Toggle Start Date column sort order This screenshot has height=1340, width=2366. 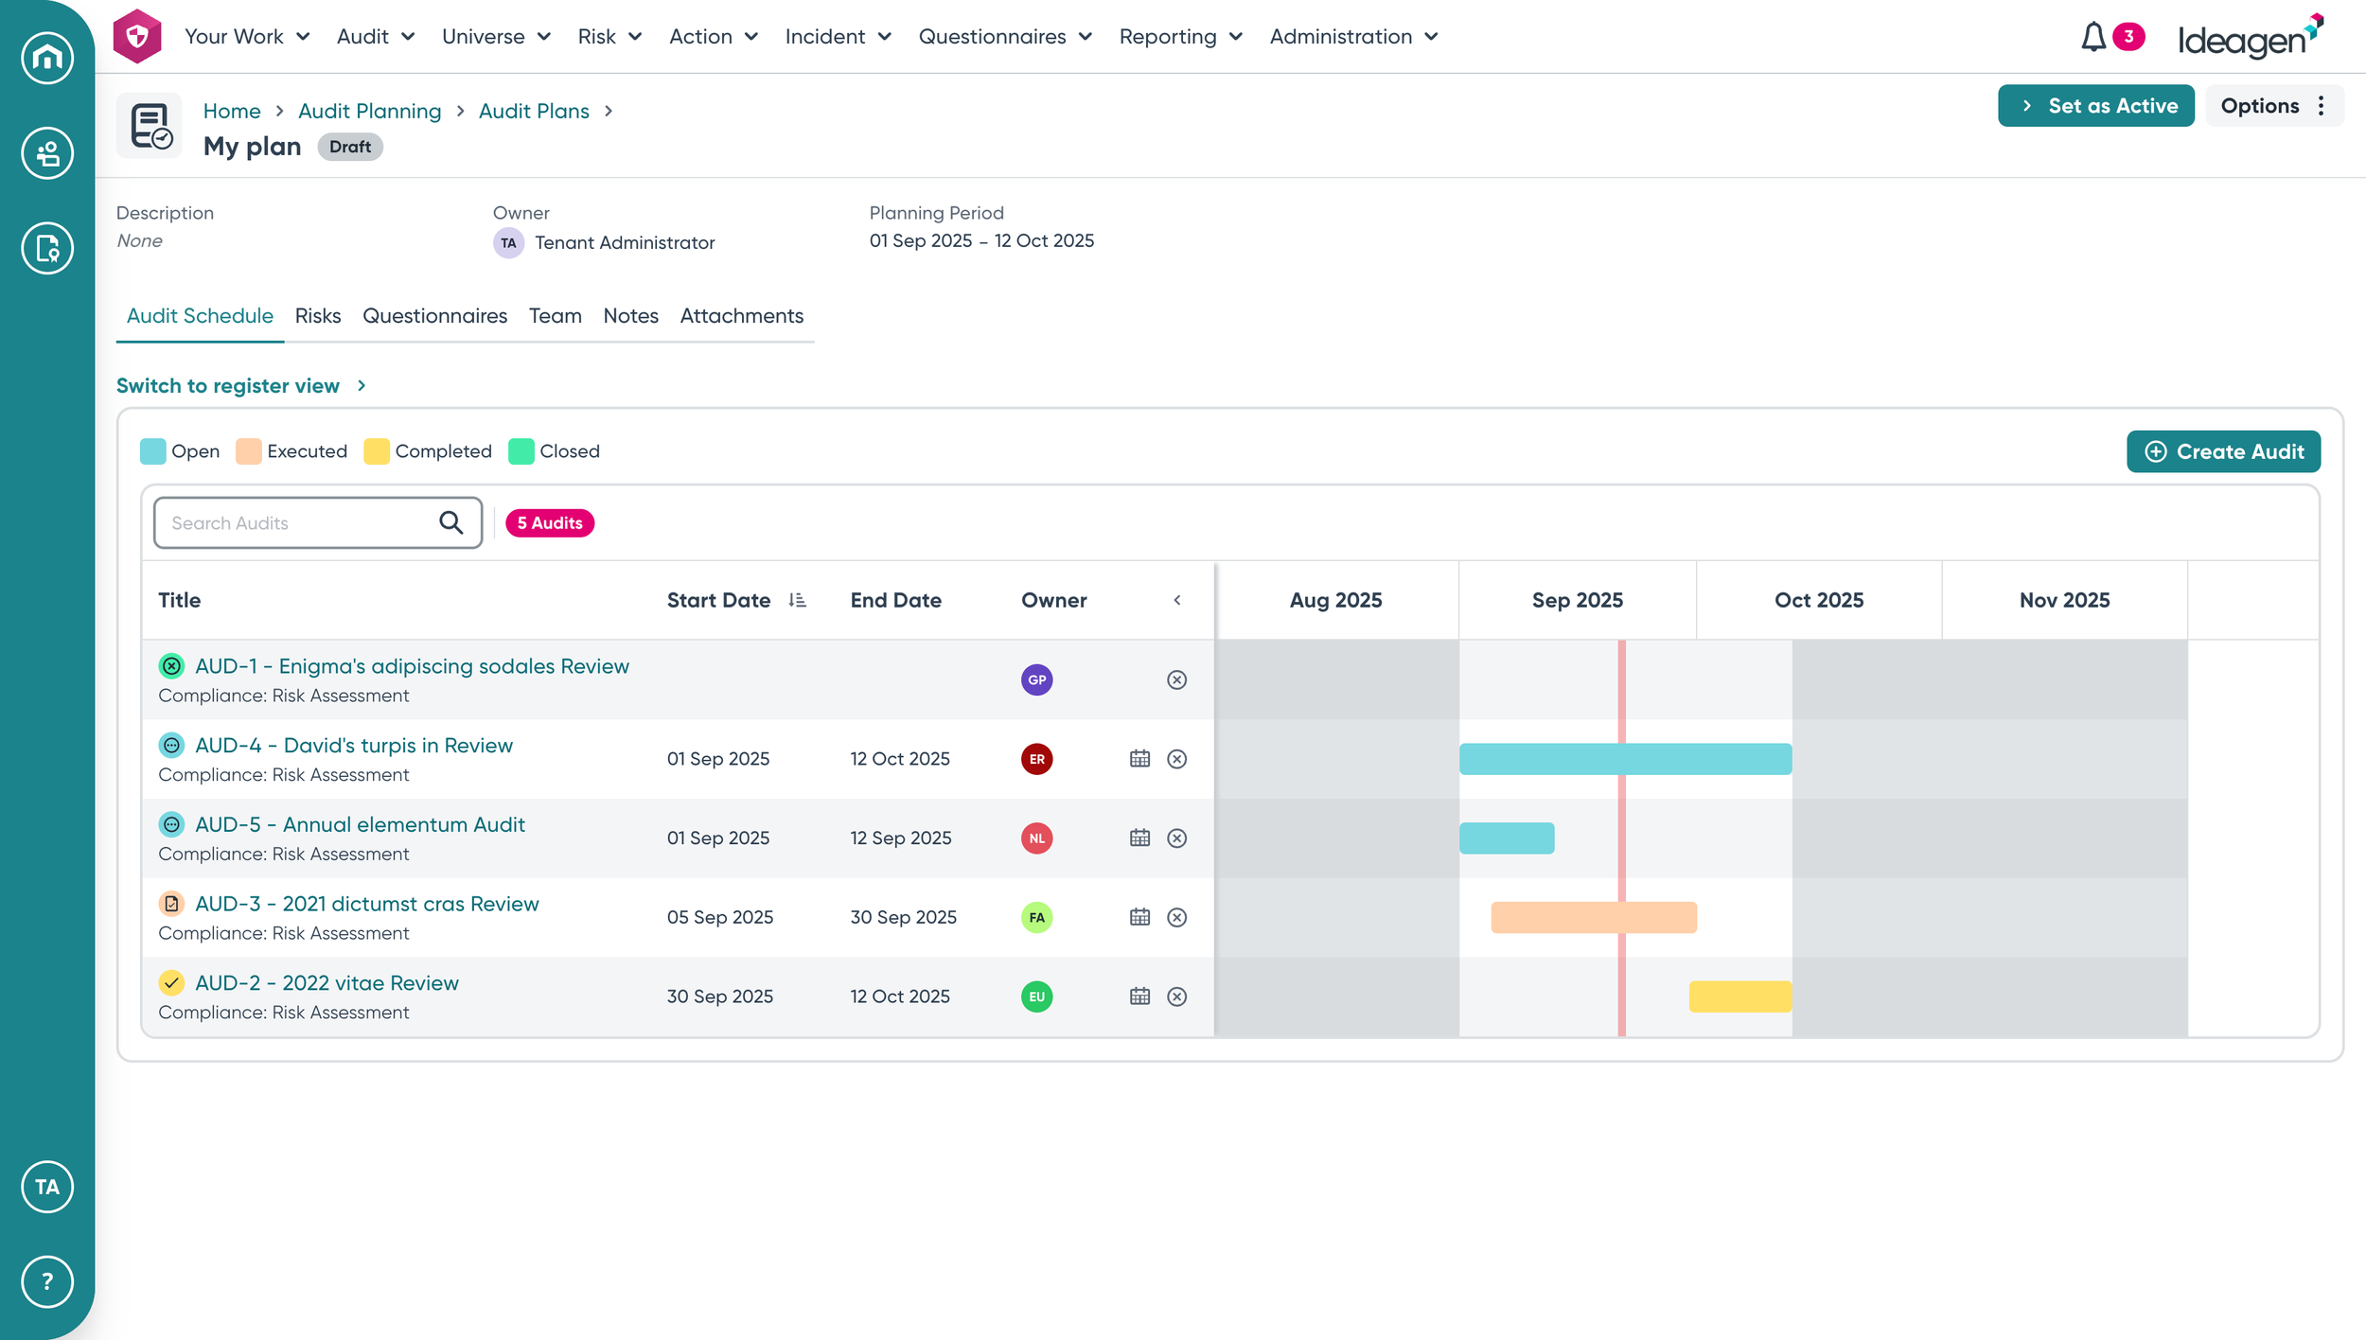pyautogui.click(x=797, y=600)
